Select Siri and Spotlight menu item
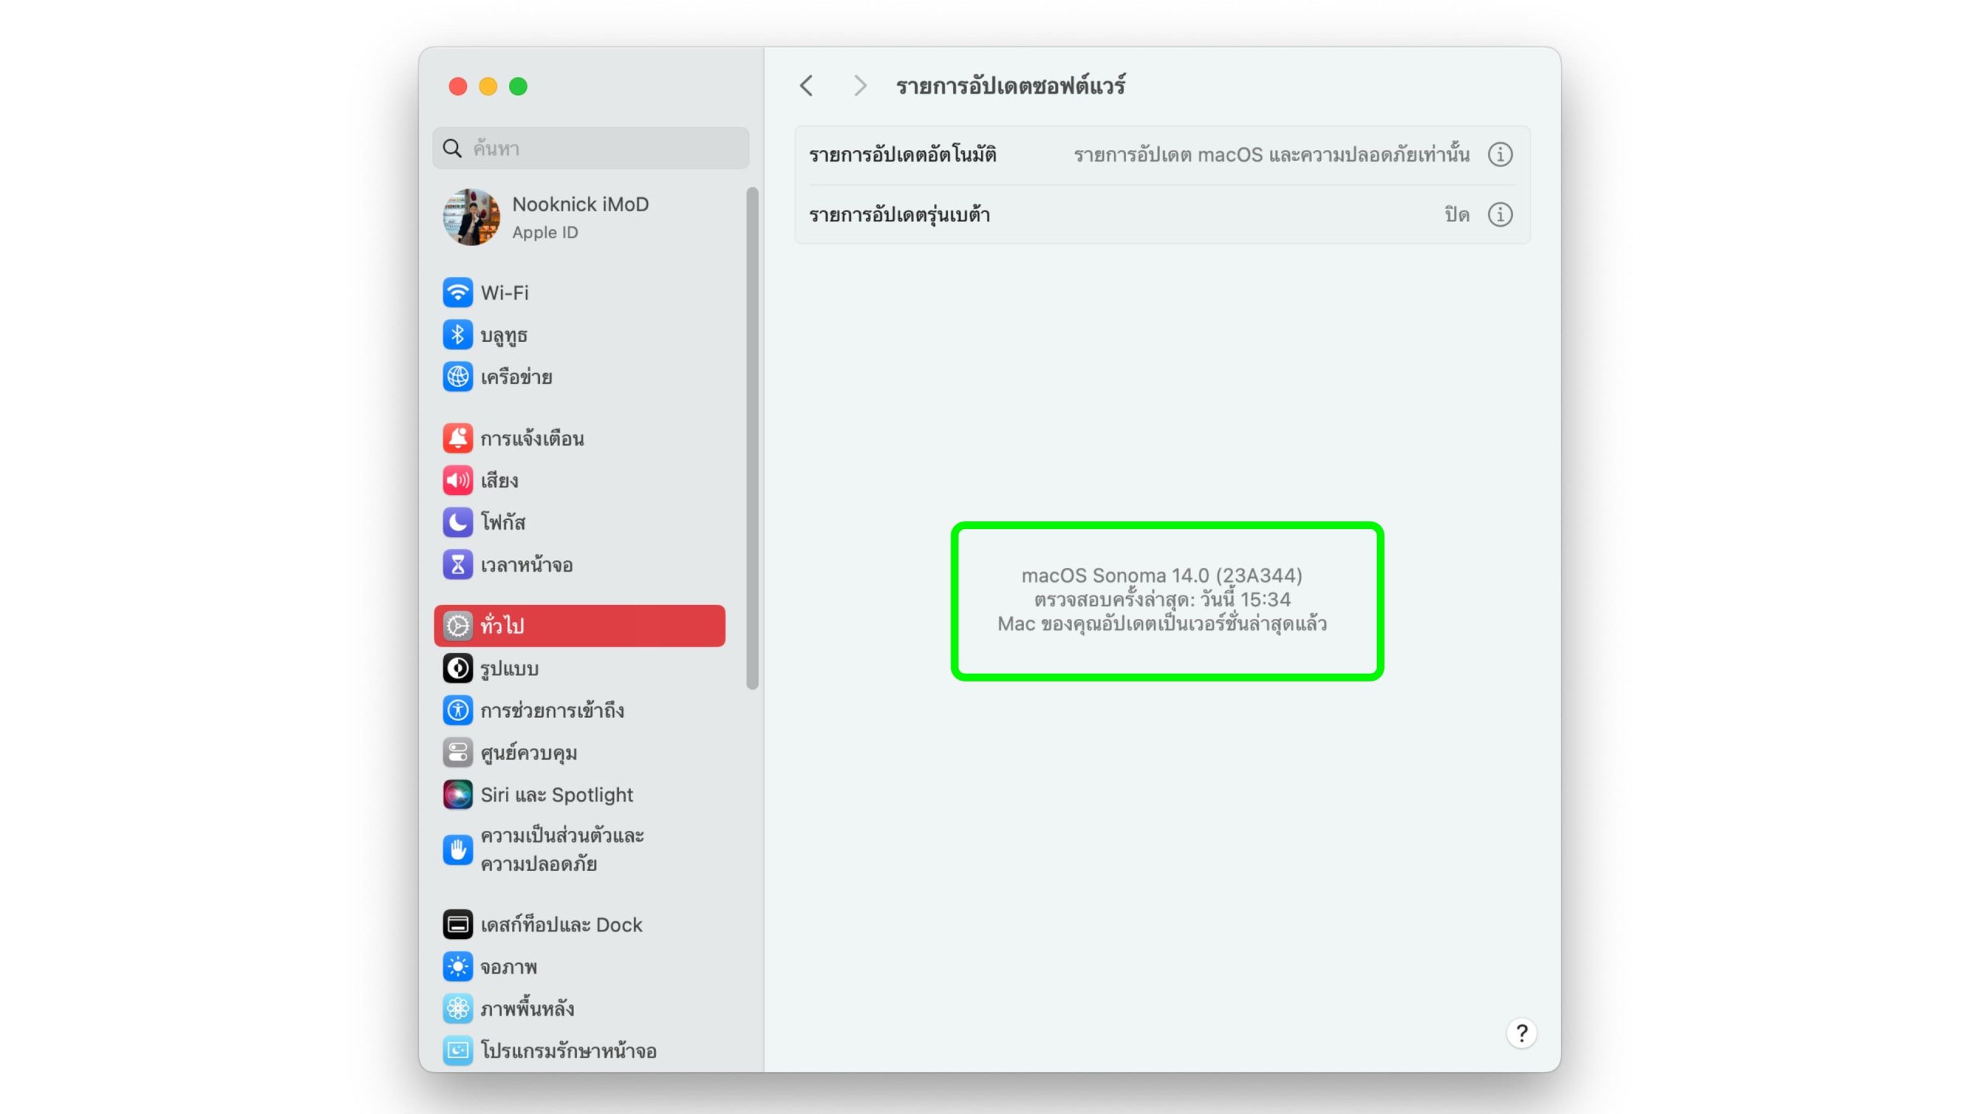 556,794
